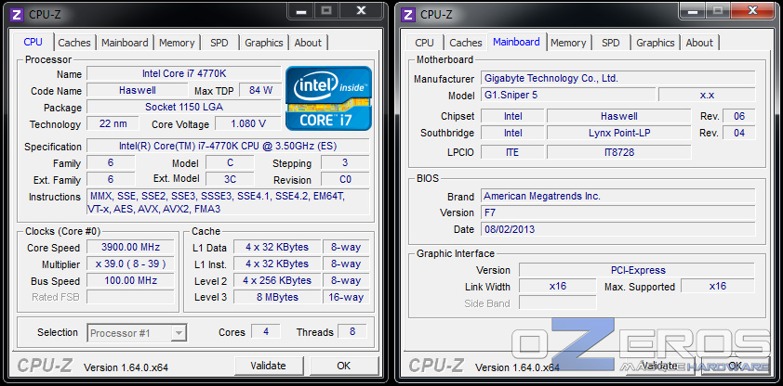The height and width of the screenshot is (386, 783).
Task: Click the Level 3 associativity '16-way'
Action: (346, 297)
